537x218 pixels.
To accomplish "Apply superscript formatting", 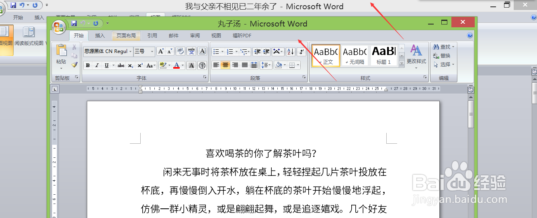I will pos(140,65).
